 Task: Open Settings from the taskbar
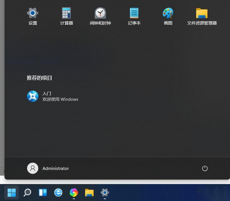click(x=105, y=193)
